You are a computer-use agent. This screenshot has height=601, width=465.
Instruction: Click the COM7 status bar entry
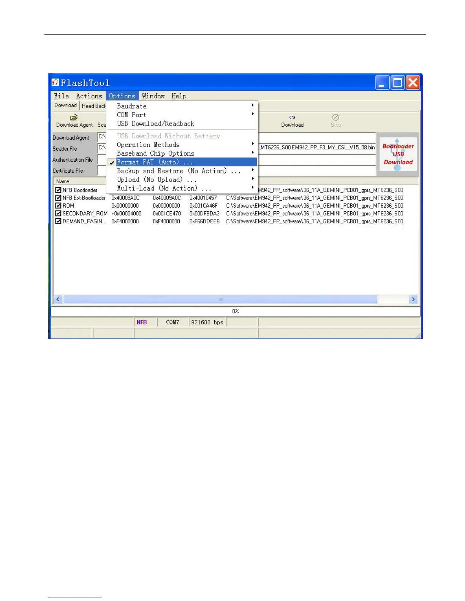(172, 322)
